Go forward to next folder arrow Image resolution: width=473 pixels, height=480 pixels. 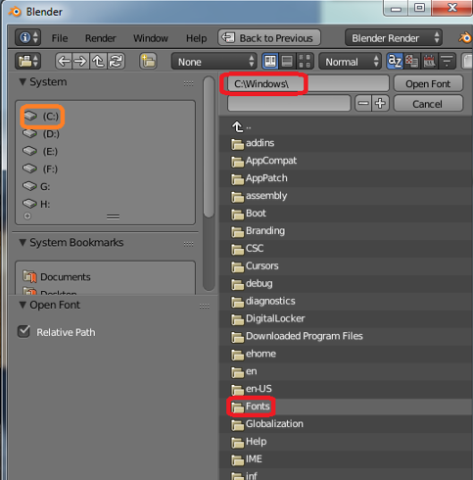[80, 61]
